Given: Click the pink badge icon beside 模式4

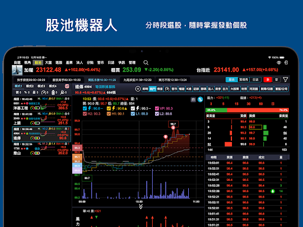Looking at the screenshot, I should tap(67, 86).
